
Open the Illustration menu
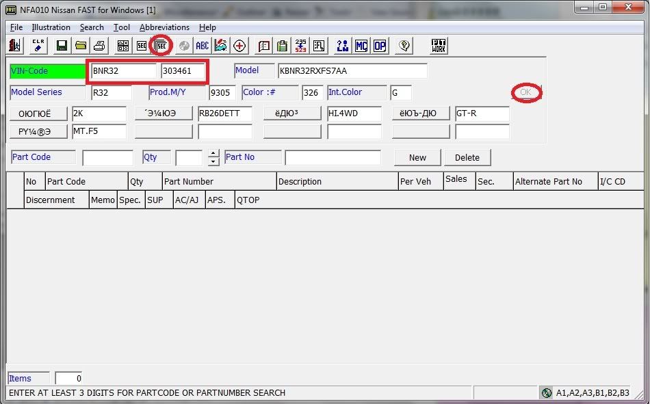click(51, 27)
